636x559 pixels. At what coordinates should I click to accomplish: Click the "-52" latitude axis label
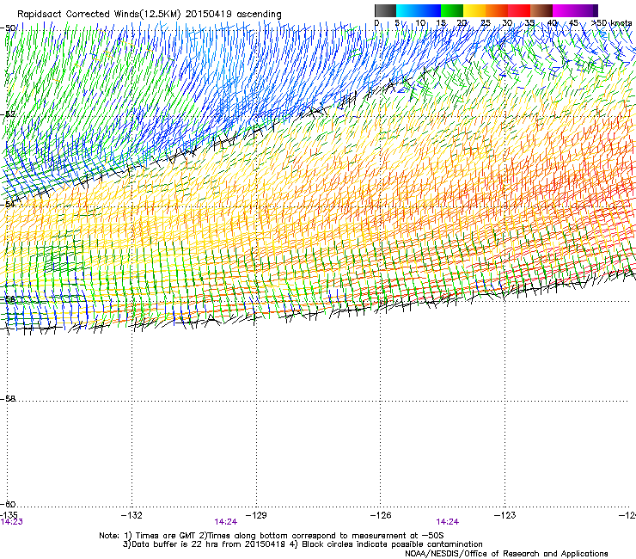tap(8, 114)
